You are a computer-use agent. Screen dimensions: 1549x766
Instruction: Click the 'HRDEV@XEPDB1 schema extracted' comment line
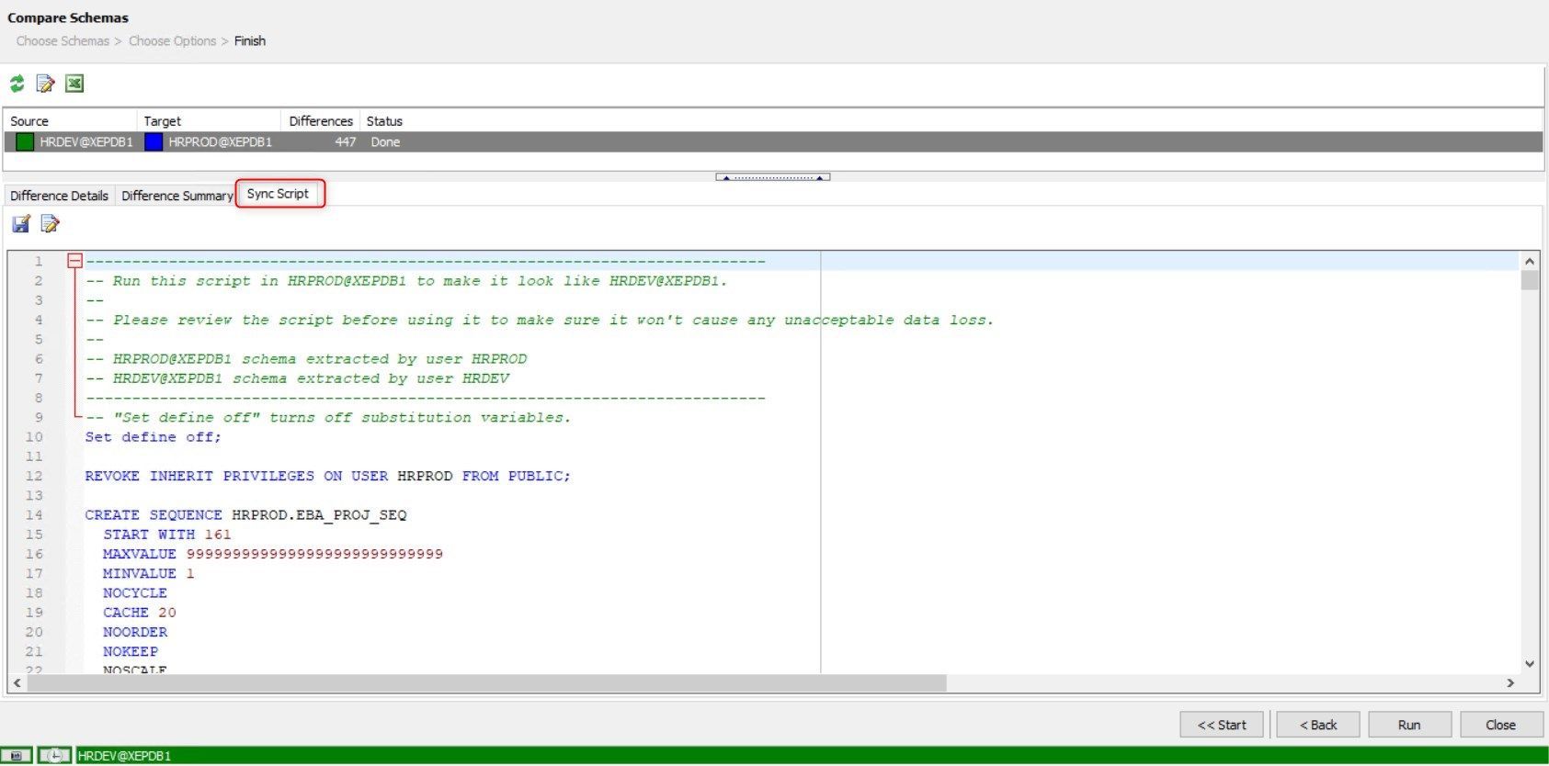(x=297, y=378)
